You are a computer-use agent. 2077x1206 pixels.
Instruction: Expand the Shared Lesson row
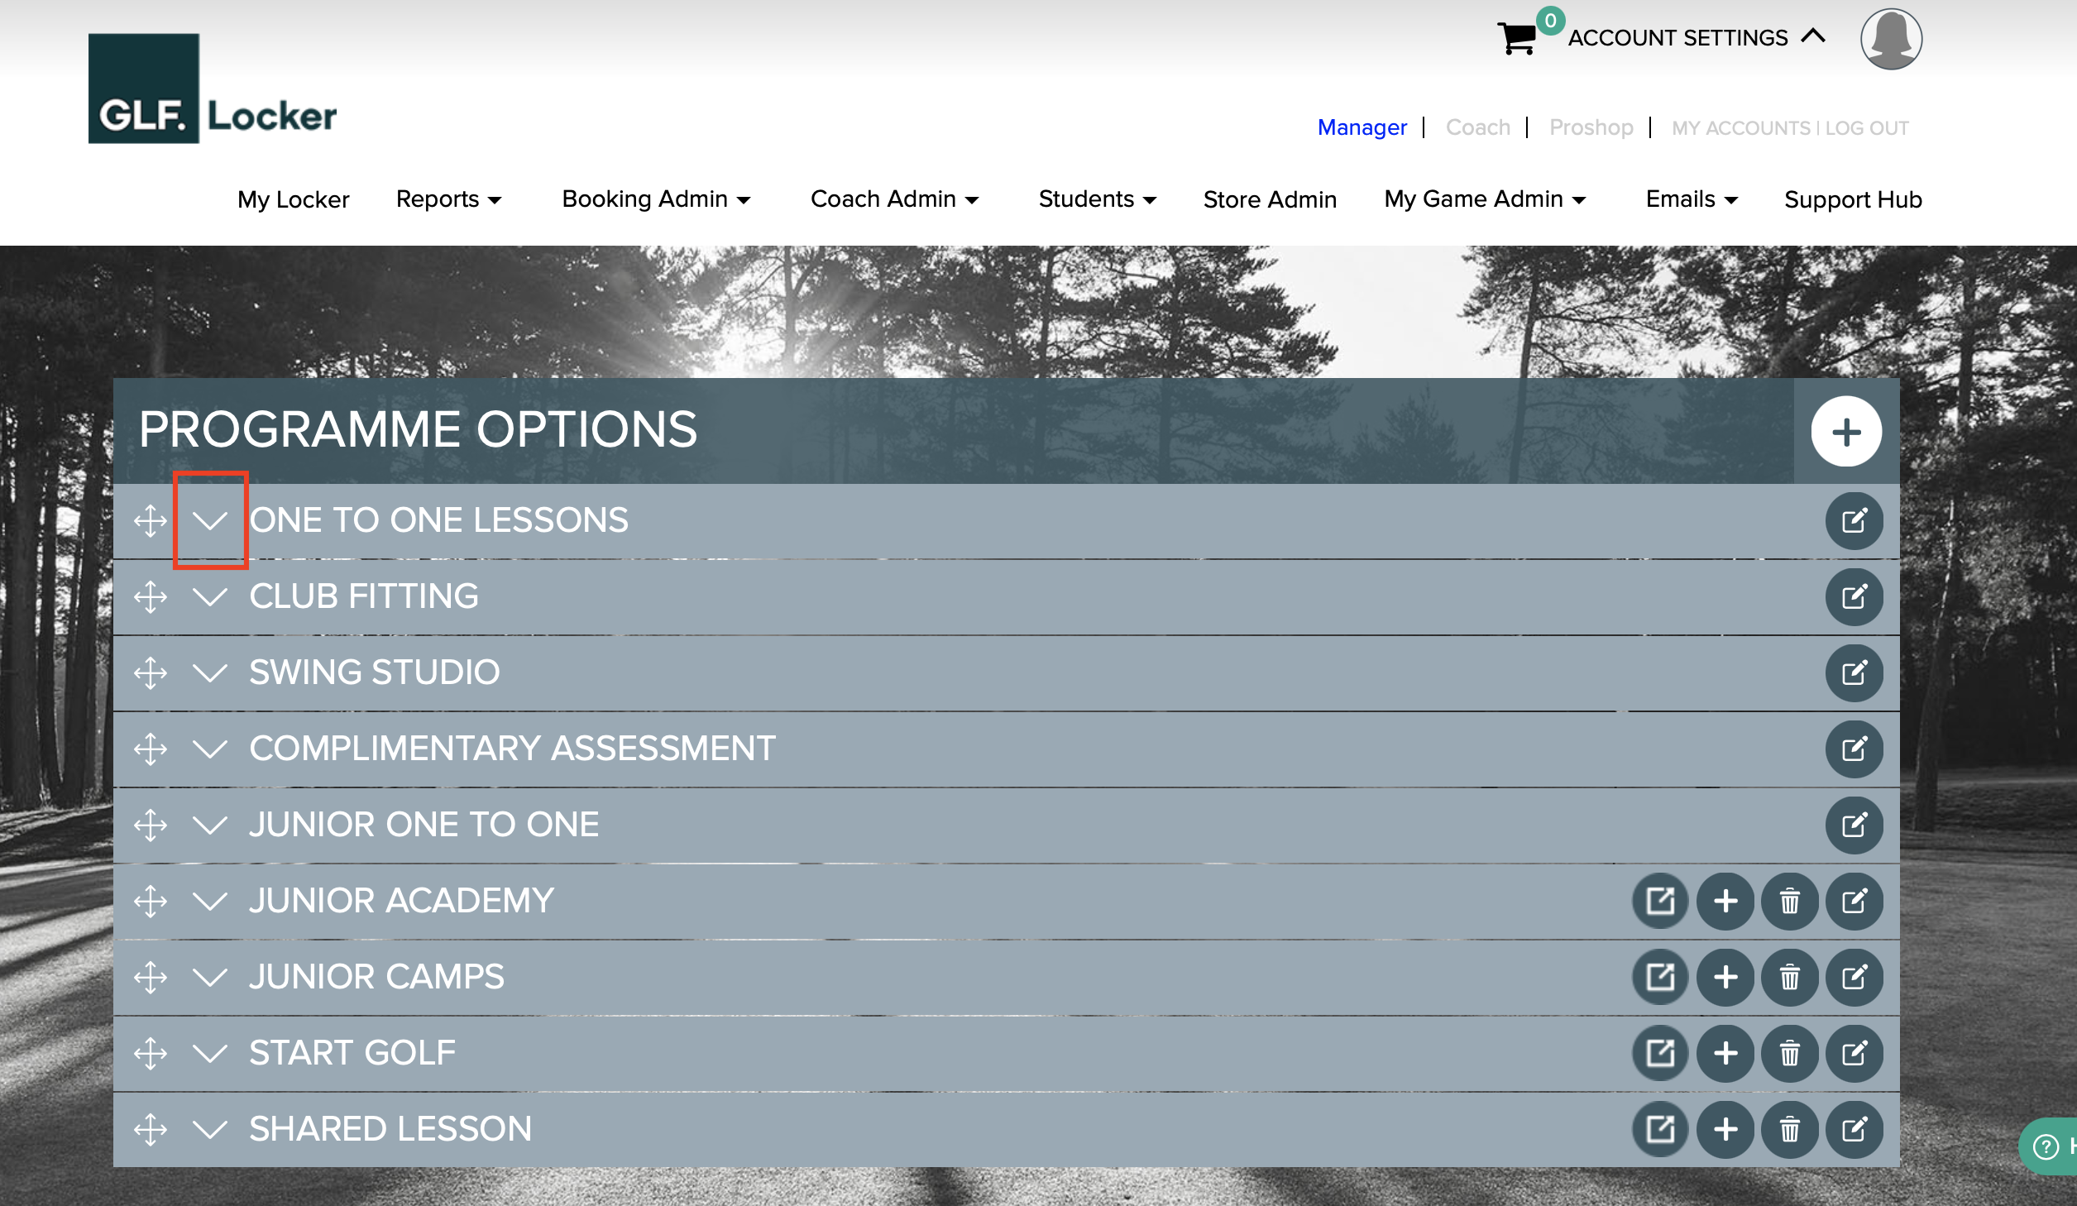[210, 1129]
